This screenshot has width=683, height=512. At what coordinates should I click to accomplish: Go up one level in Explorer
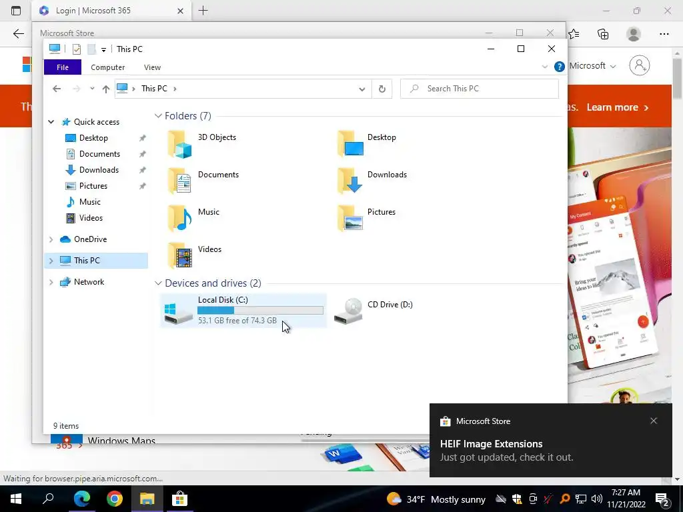tap(106, 89)
